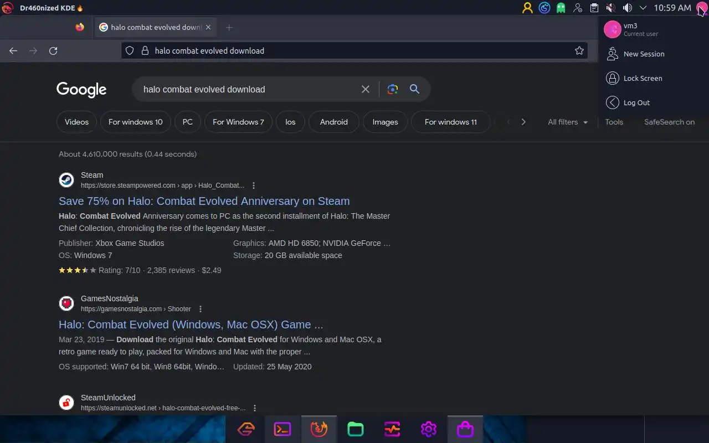Click the tracking protection shield icon
709x443 pixels.
tap(130, 50)
